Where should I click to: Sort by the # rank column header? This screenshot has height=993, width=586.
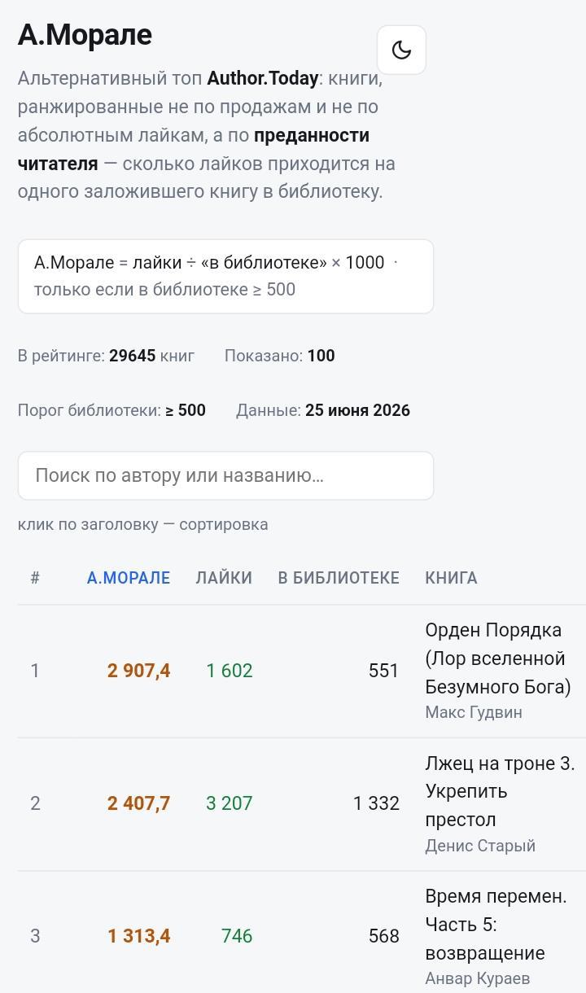coord(35,578)
